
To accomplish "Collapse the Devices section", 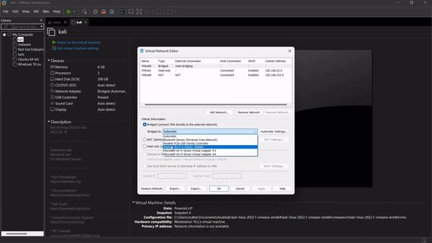I will 49,60.
